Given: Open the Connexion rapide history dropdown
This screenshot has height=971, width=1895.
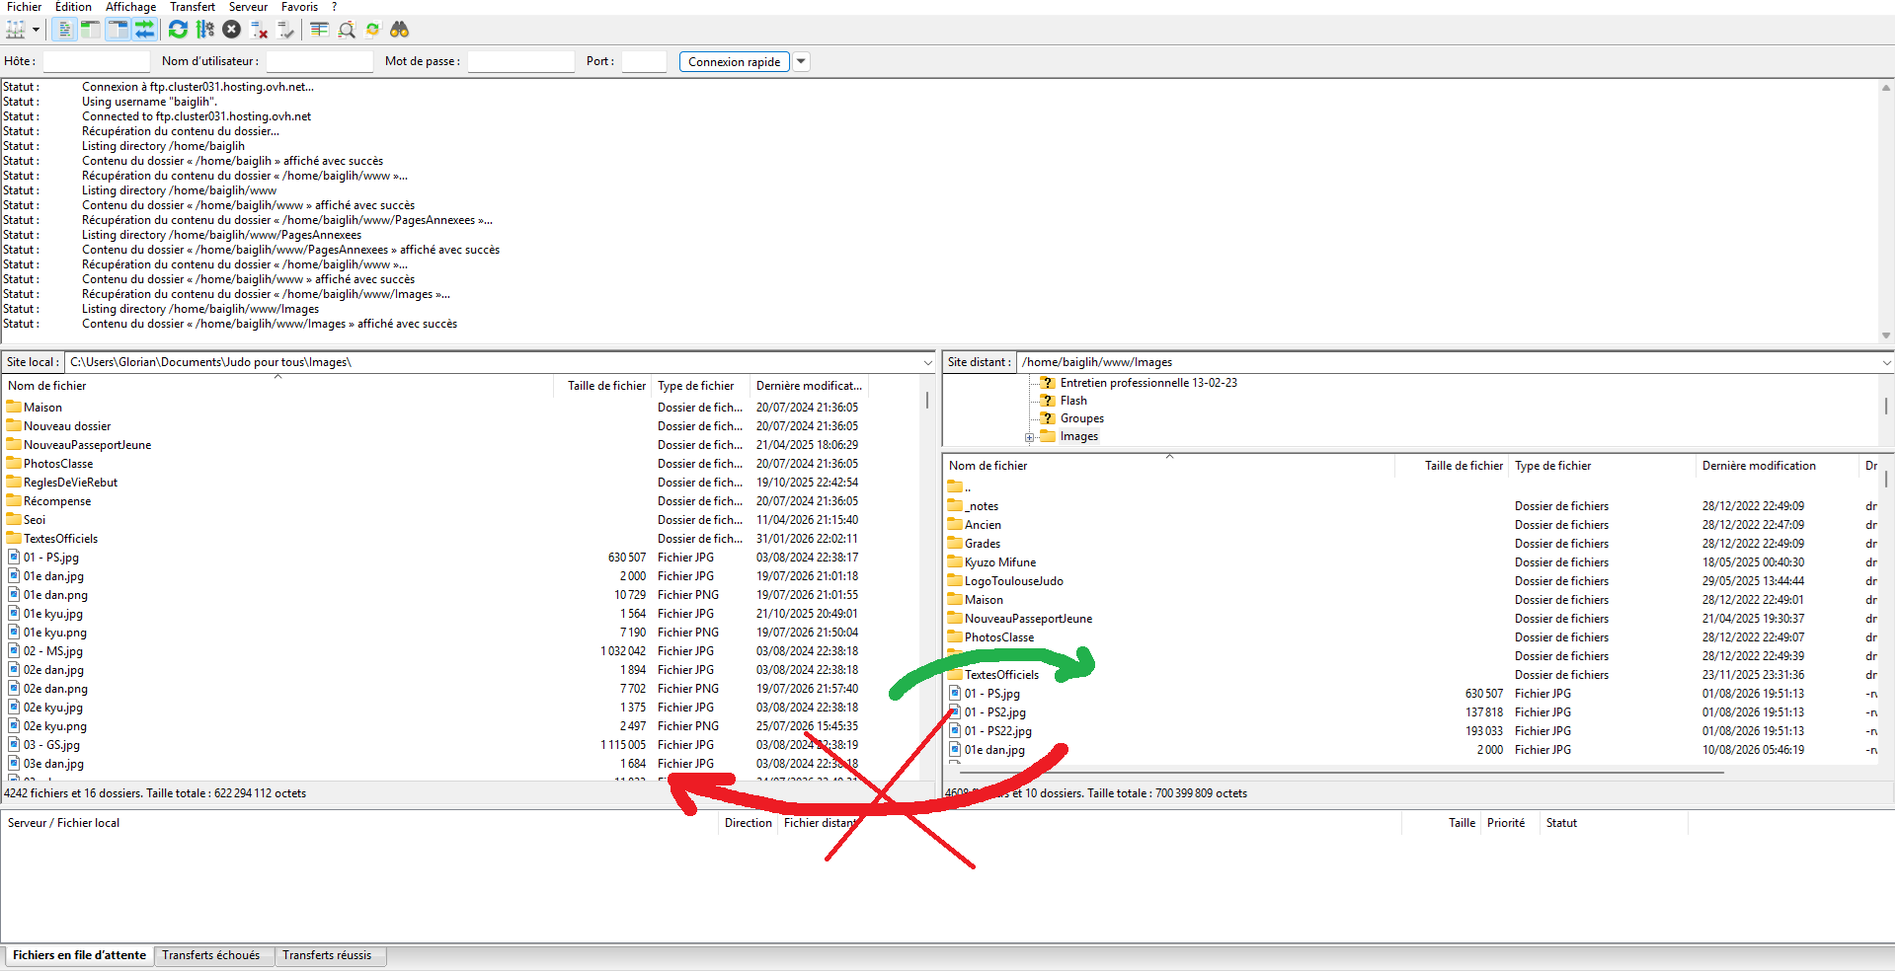Looking at the screenshot, I should point(802,61).
